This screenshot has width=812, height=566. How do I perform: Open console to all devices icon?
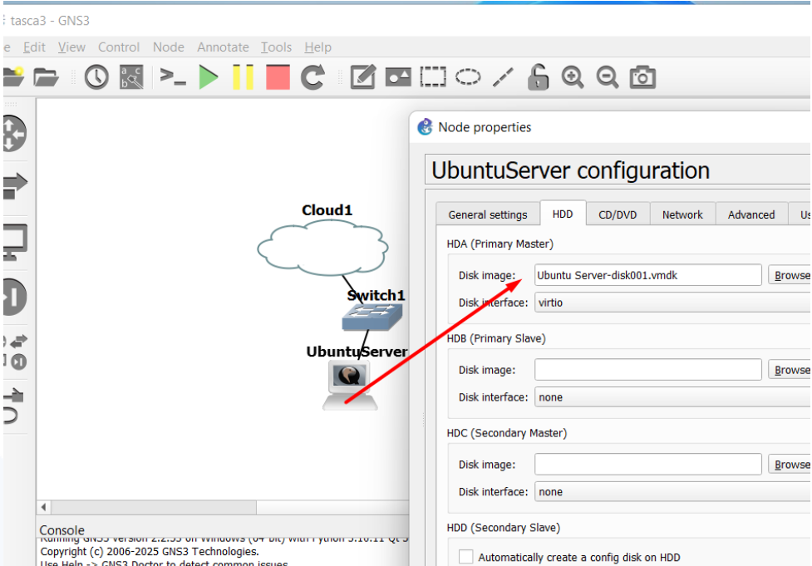point(173,77)
